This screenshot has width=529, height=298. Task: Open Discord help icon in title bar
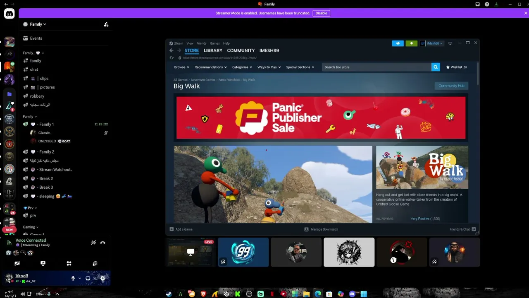click(x=487, y=4)
